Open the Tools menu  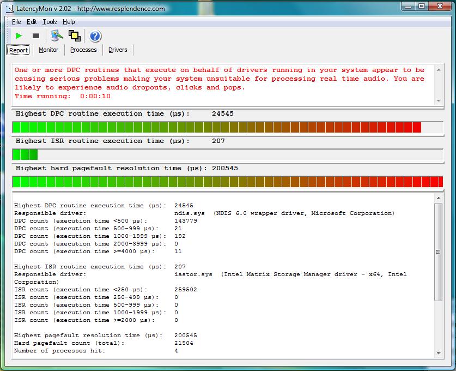[50, 22]
